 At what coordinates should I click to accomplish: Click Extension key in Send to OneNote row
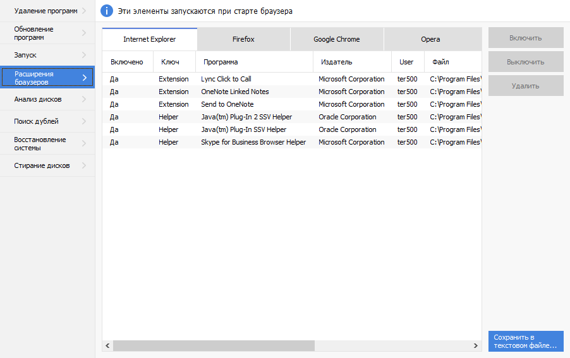[173, 104]
